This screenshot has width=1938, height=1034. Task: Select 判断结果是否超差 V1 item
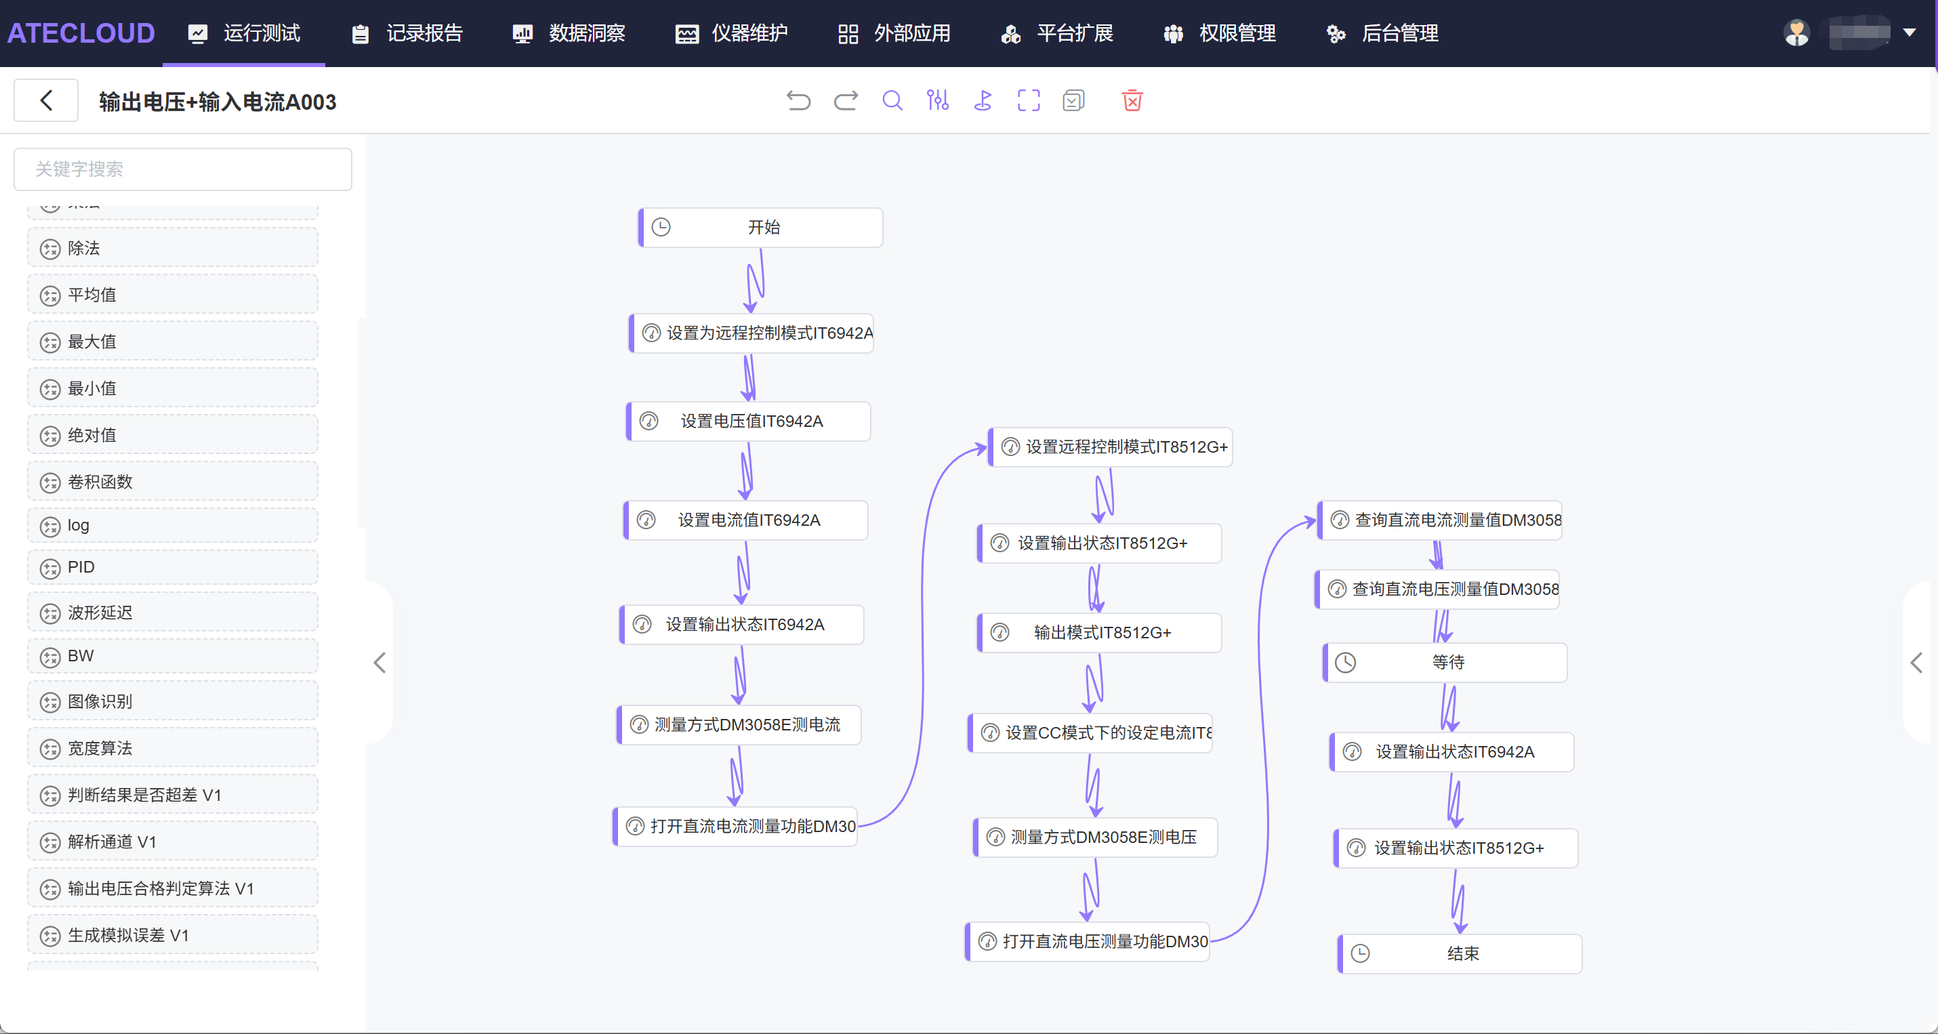tap(173, 794)
